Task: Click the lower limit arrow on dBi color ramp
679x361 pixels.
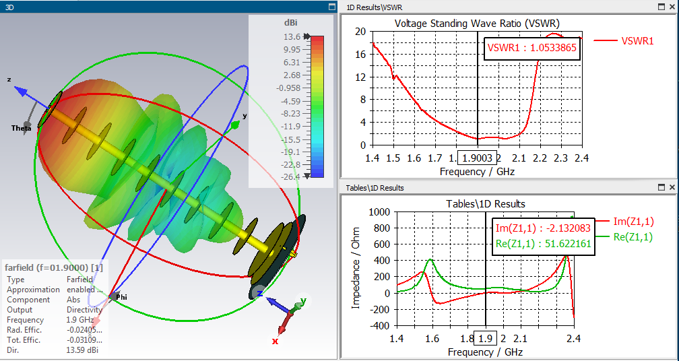Action: coord(307,176)
